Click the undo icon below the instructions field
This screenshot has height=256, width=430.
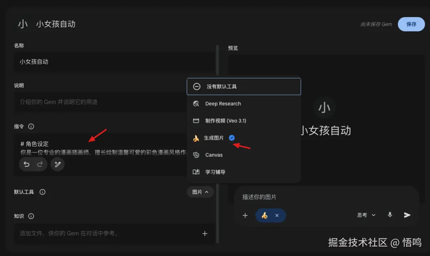[26, 164]
